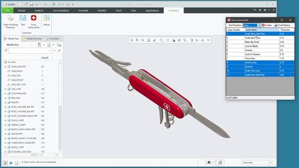The height and width of the screenshot is (168, 299).
Task: Click the model tree vertical scrollbar
Action: pyautogui.click(x=60, y=106)
